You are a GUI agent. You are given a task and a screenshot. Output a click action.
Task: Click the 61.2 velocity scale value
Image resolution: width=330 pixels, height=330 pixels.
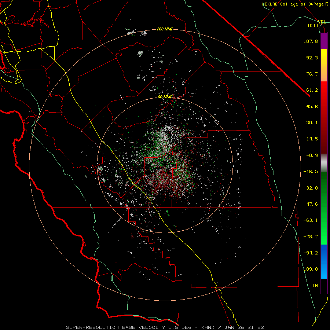pyautogui.click(x=312, y=90)
